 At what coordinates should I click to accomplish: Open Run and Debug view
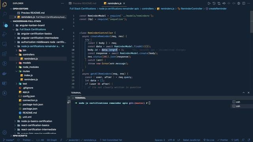(4, 34)
